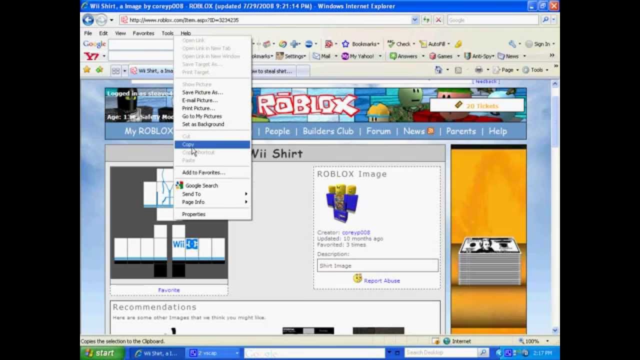Click the Search Desktop taskbar field
The image size is (640, 360).
(442, 352)
